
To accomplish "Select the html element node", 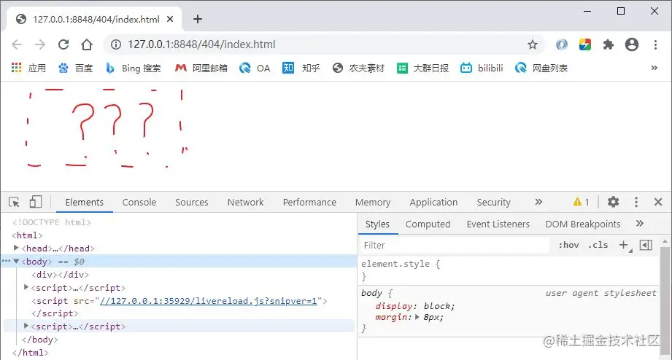I will click(28, 235).
